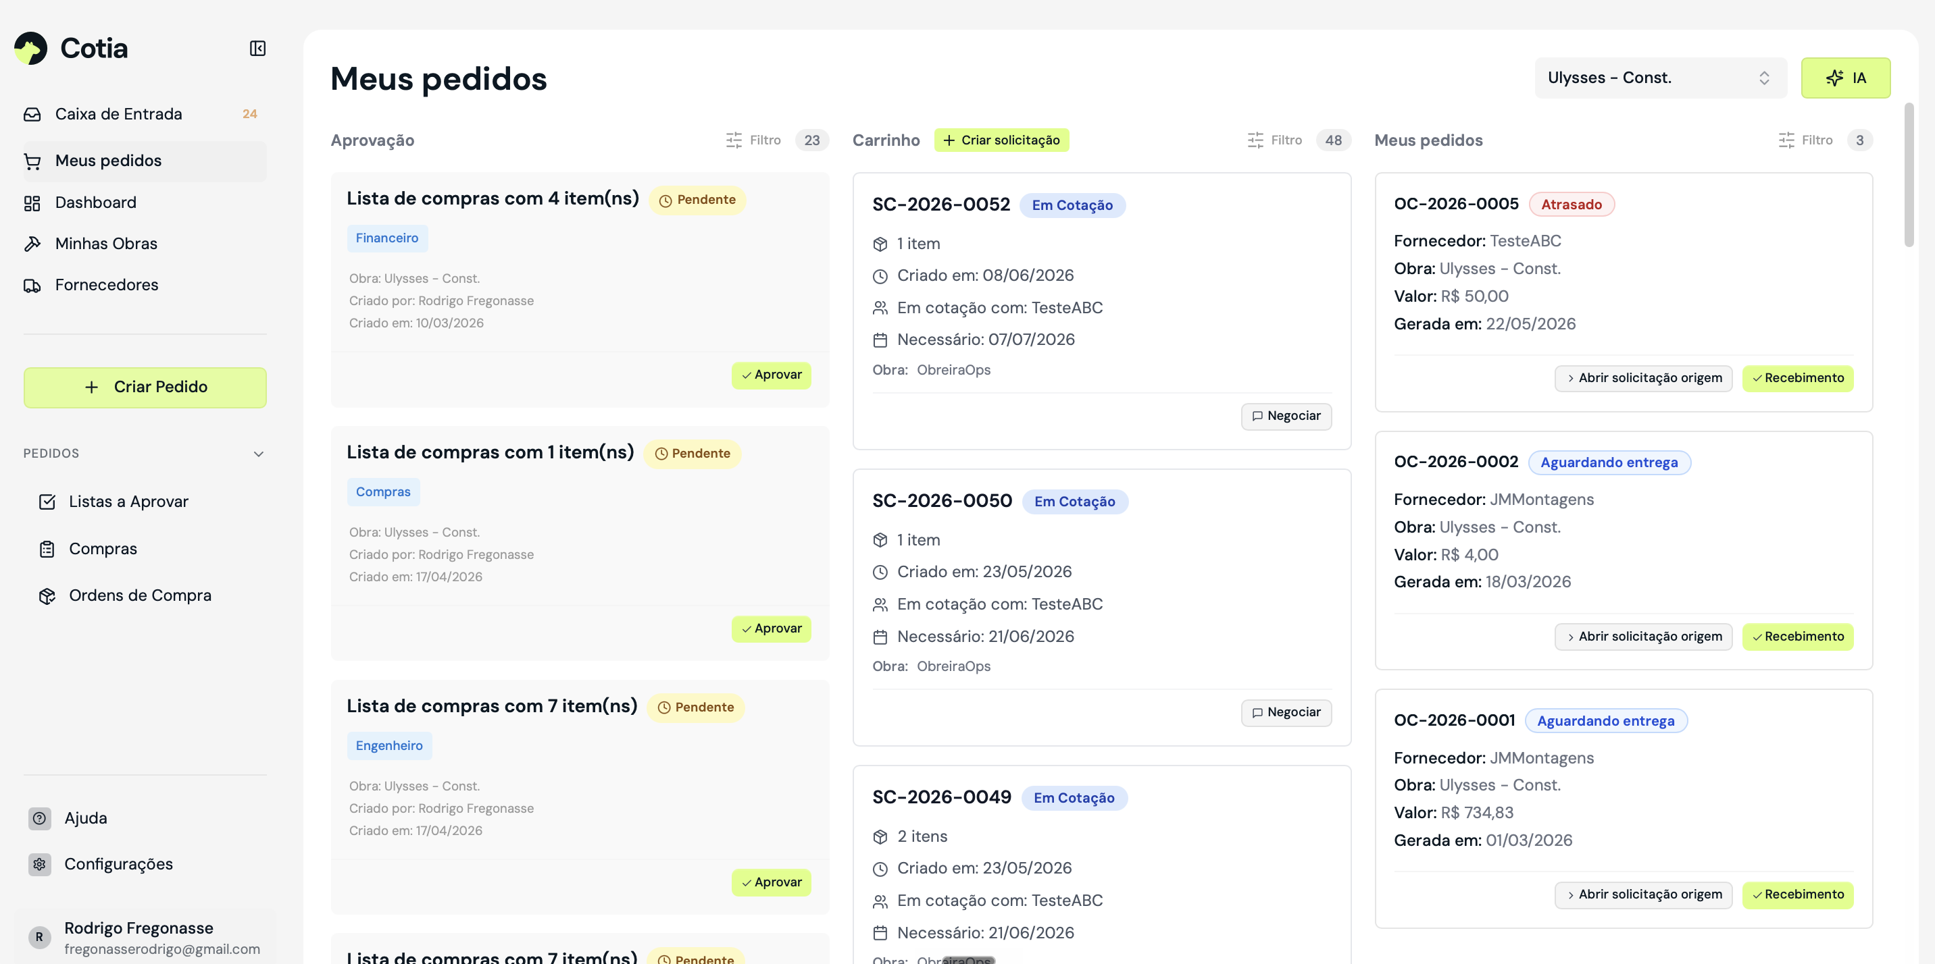The image size is (1935, 964).
Task: Click Criar solicitação button
Action: (x=1001, y=140)
